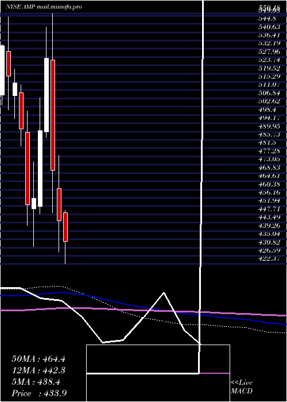Click the 506.84 price axis label
This screenshot has height=402, width=287.
pyautogui.click(x=269, y=93)
